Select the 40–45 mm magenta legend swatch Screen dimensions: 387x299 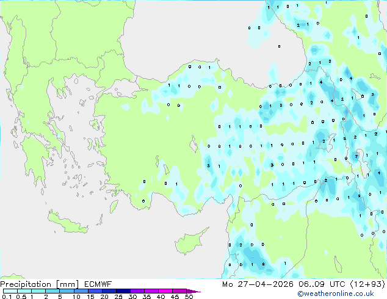click(x=165, y=291)
